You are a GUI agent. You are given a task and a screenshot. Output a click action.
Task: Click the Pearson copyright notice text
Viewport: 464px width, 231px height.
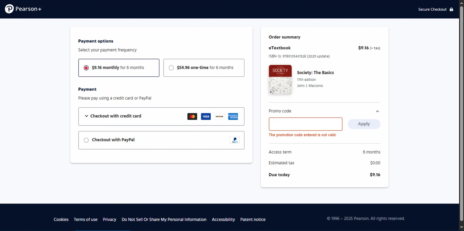click(366, 219)
